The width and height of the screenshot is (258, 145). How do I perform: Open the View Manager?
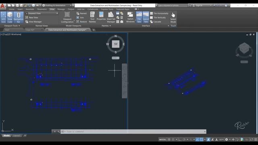pos(33,22)
